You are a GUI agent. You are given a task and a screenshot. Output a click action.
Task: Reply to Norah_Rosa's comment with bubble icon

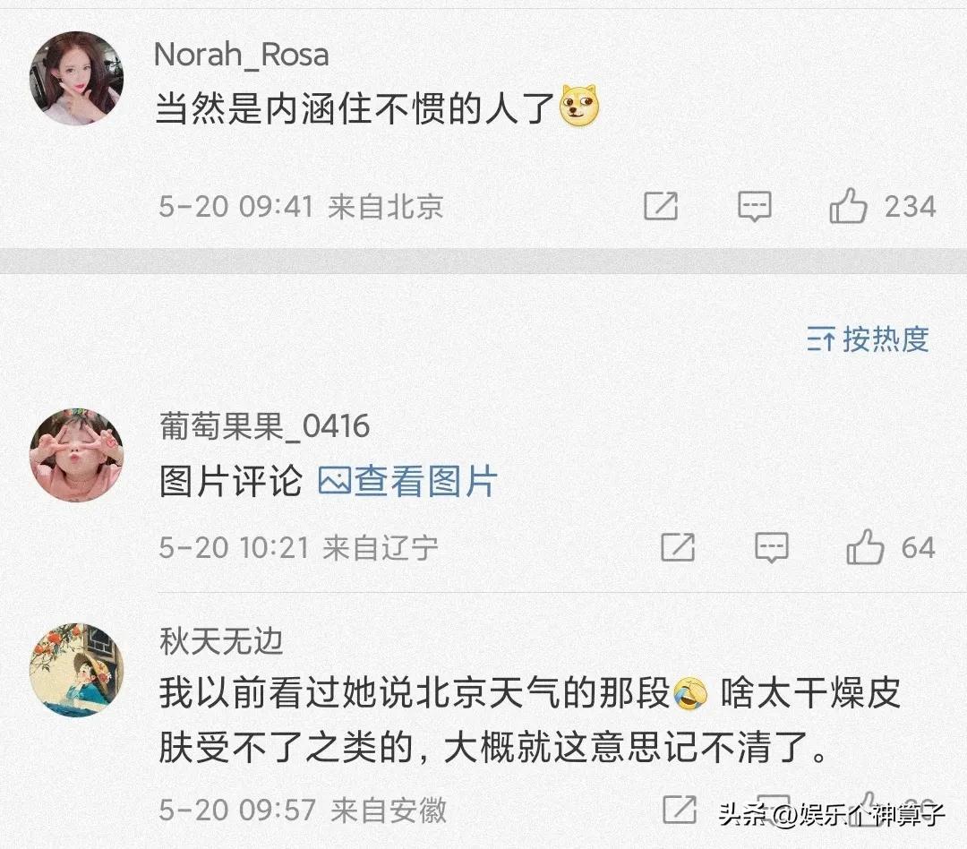point(754,206)
